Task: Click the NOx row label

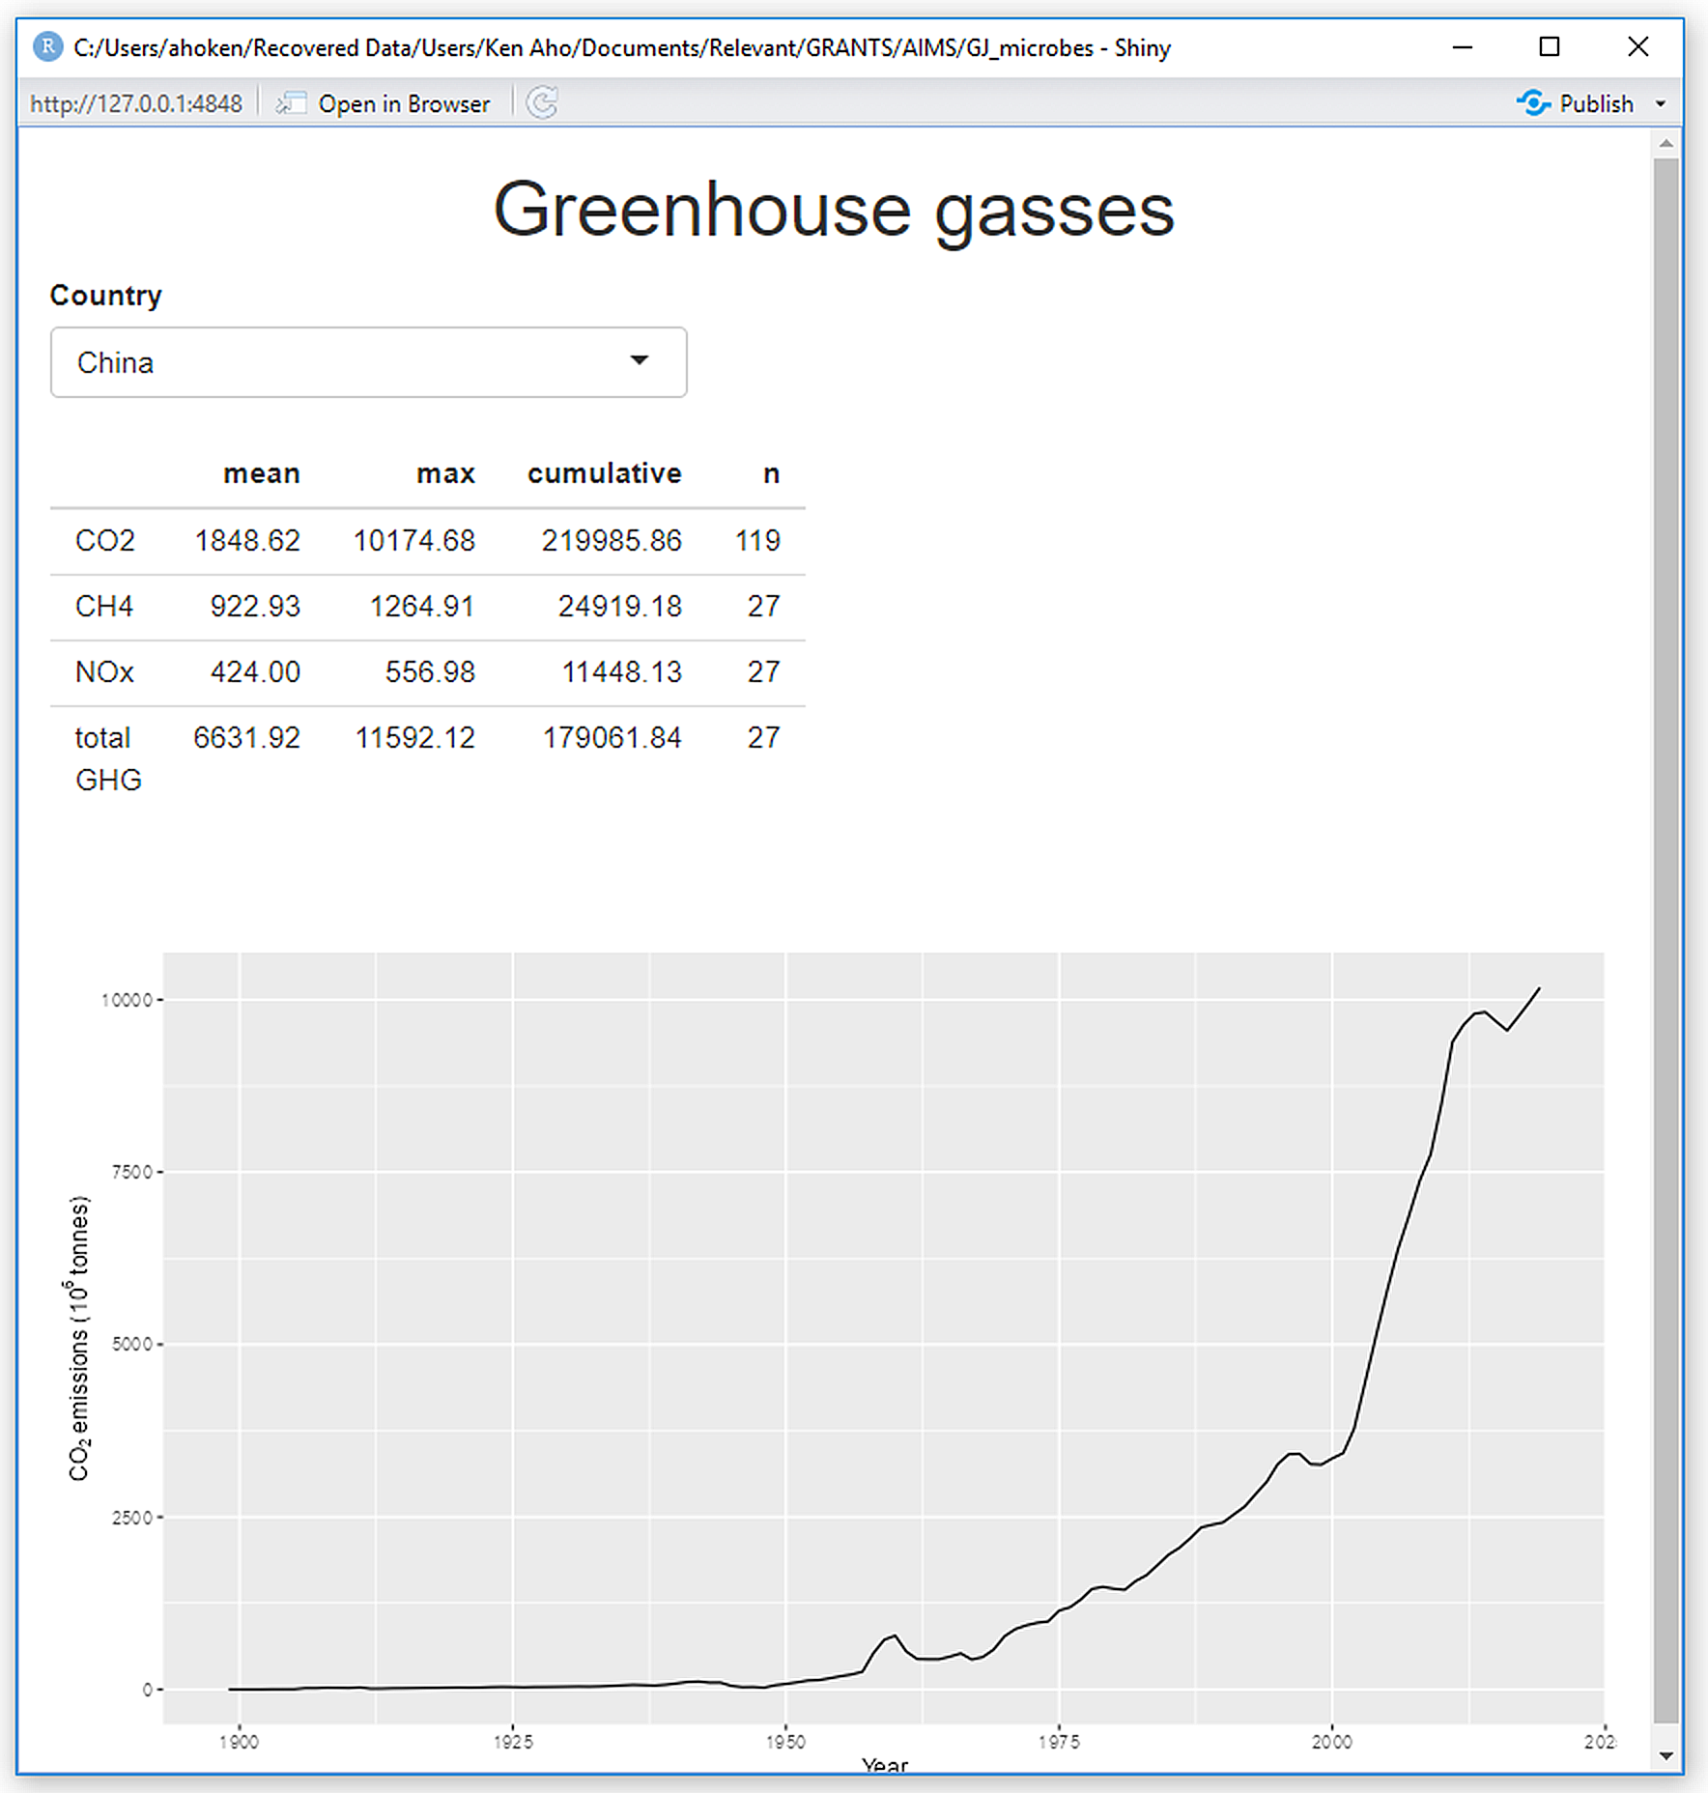Action: point(104,671)
